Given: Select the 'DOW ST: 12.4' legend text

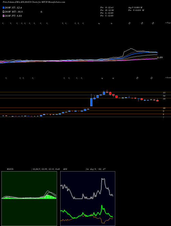Looking at the screenshot, I should pos(13,8).
